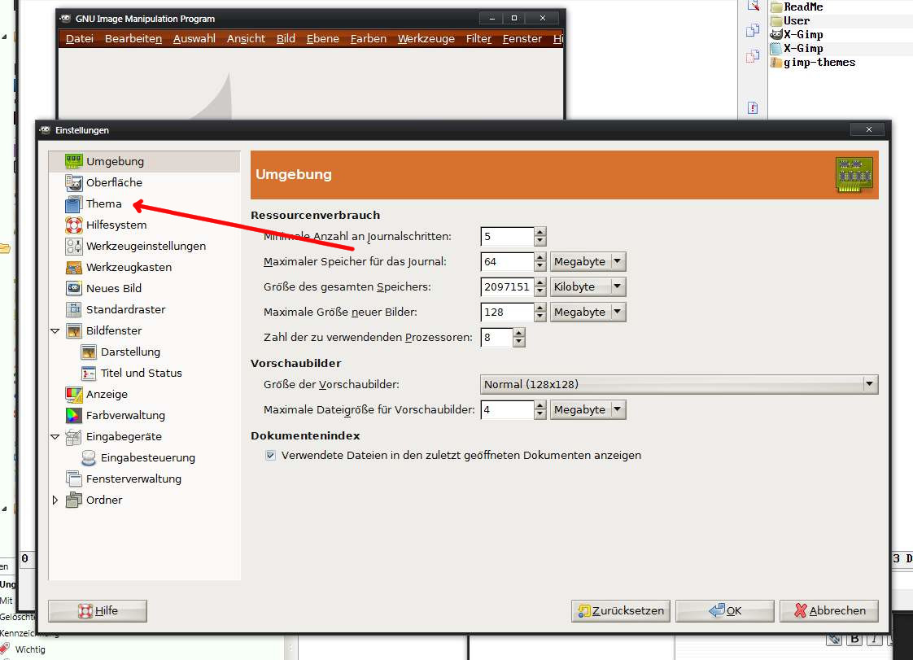Open the Ebene menu in GIMP
The width and height of the screenshot is (913, 660).
(322, 38)
